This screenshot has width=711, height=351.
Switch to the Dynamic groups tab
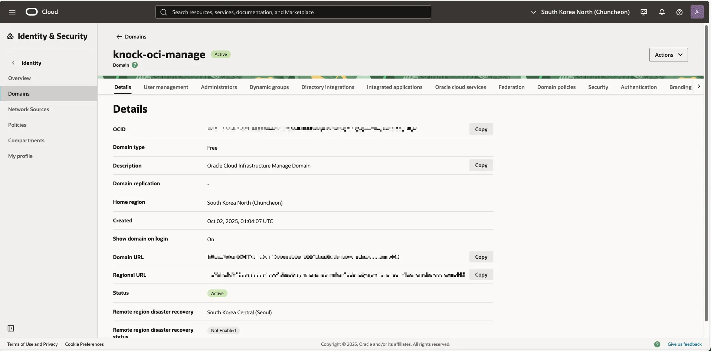click(269, 87)
